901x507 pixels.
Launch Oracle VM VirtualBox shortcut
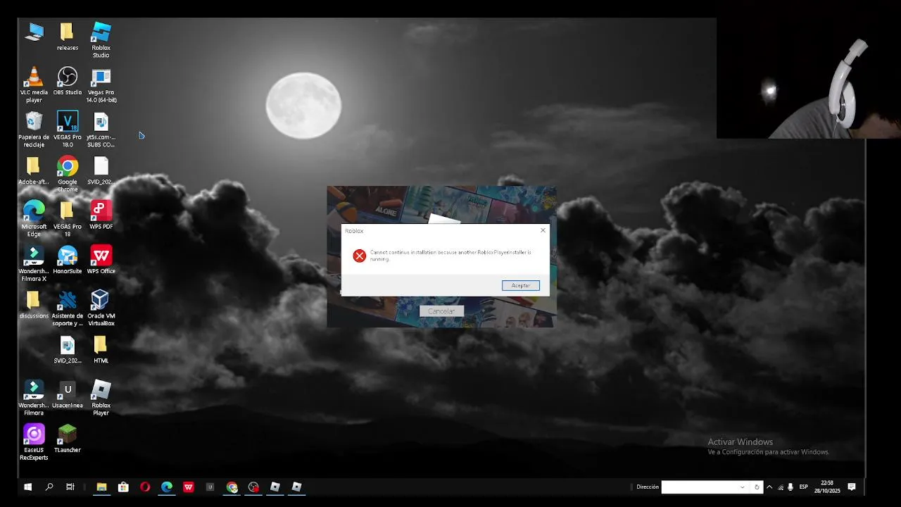(101, 308)
